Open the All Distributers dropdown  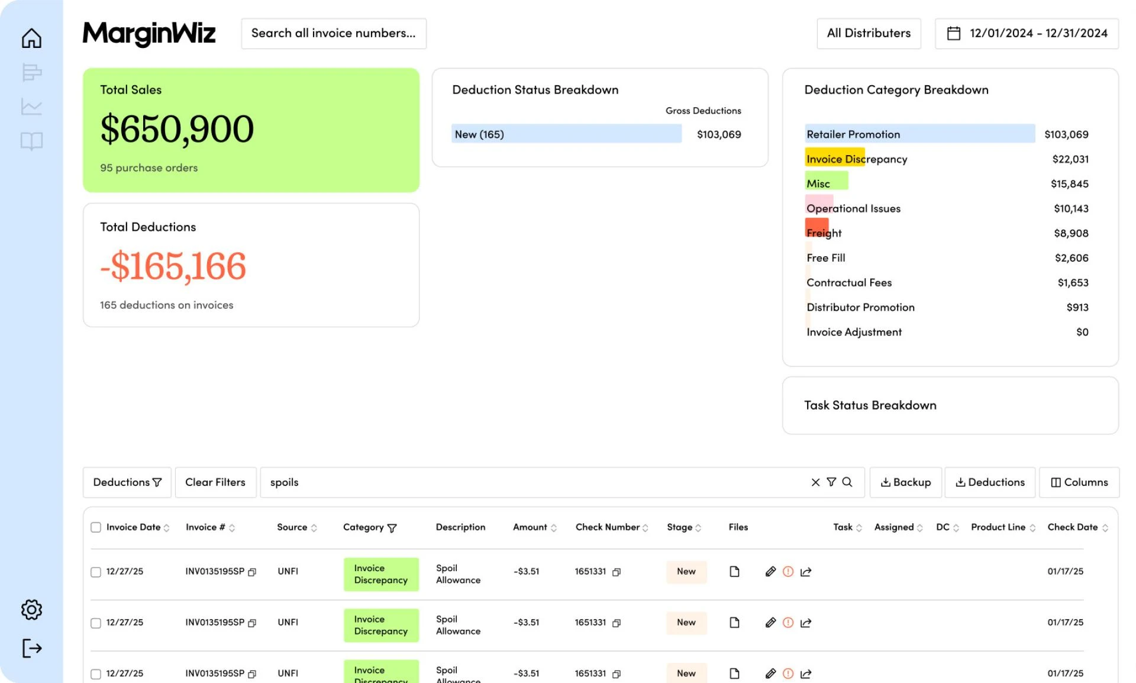pos(869,33)
